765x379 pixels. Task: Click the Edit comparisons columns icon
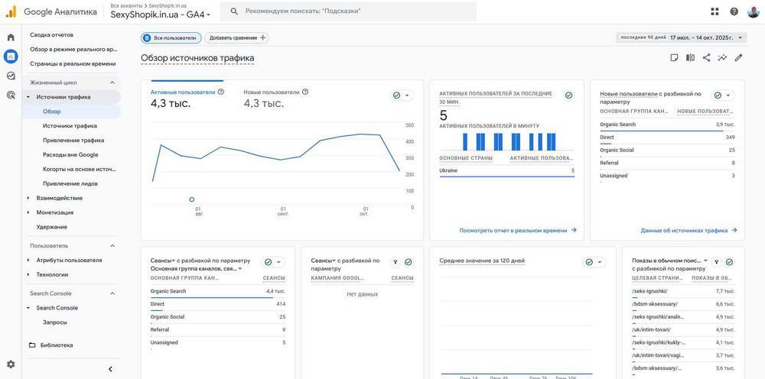[690, 57]
